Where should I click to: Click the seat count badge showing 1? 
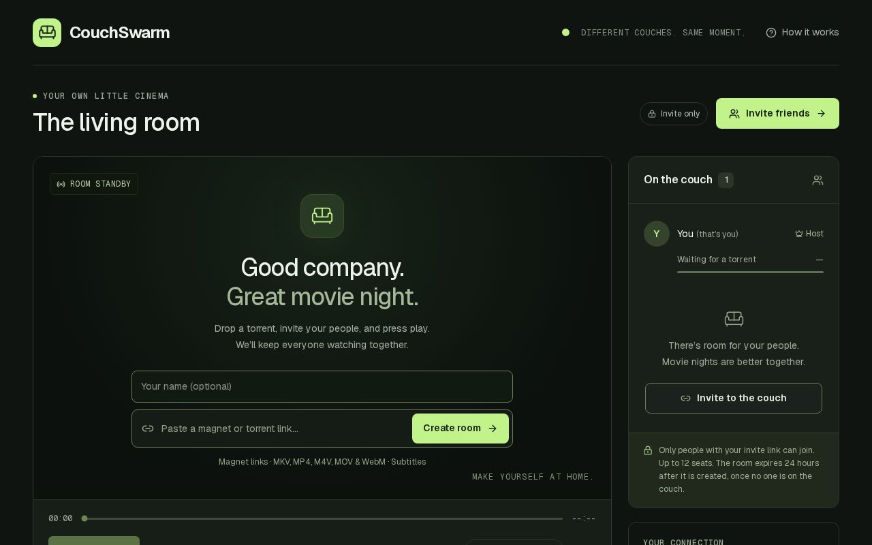tap(726, 180)
